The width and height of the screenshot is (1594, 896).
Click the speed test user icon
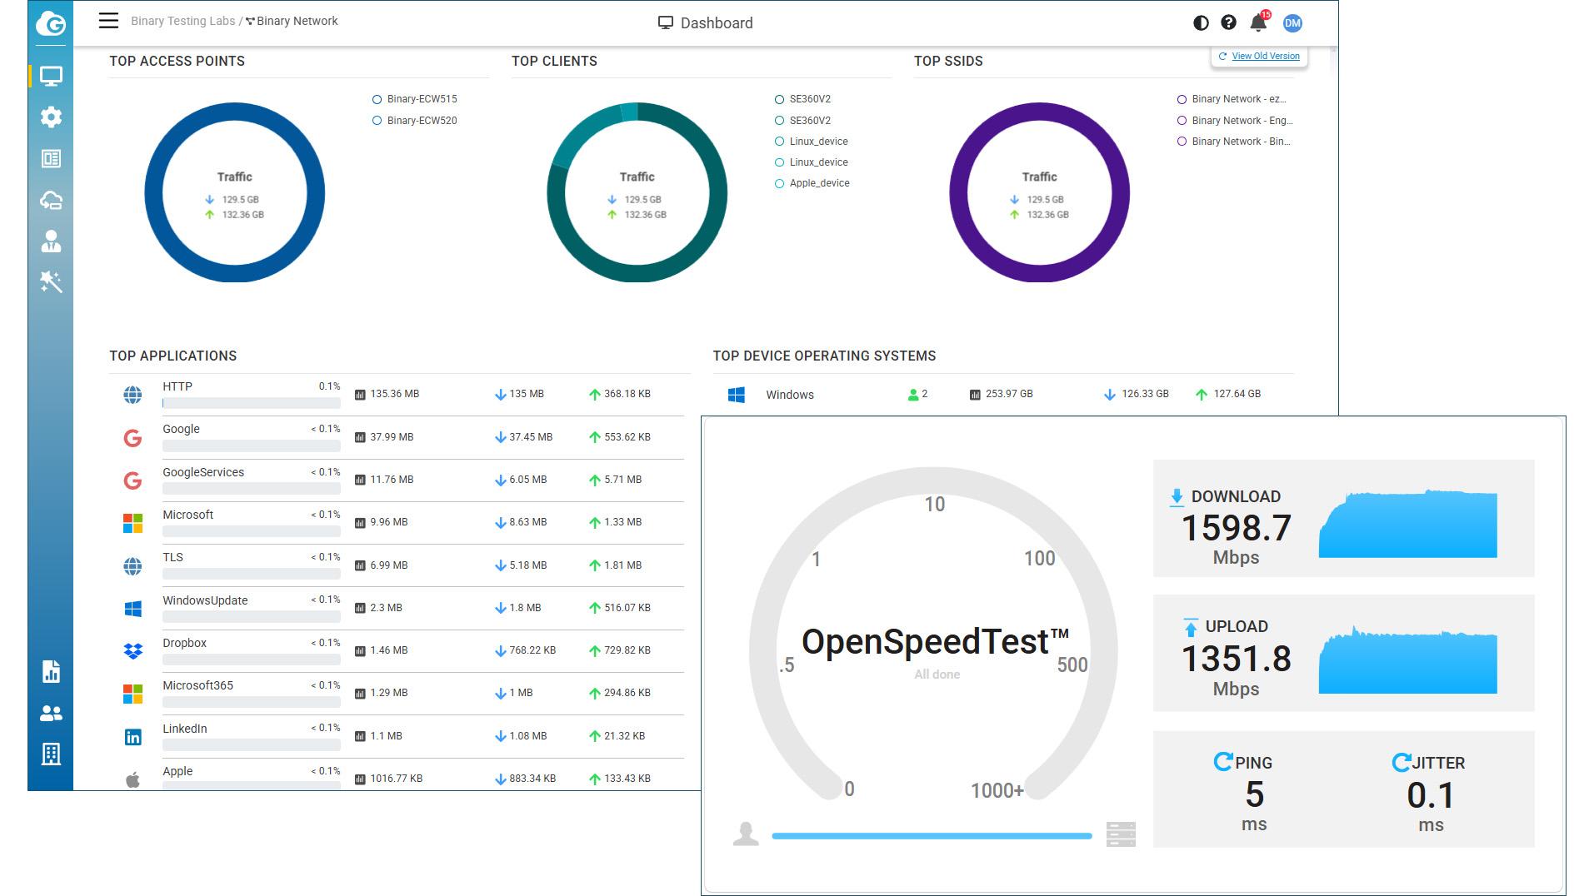coord(746,834)
